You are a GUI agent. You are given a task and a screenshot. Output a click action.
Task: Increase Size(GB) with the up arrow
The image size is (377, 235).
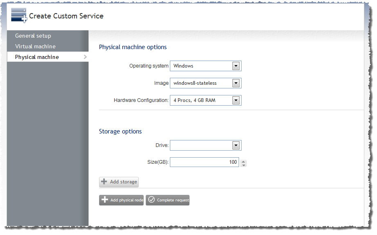pos(244,162)
